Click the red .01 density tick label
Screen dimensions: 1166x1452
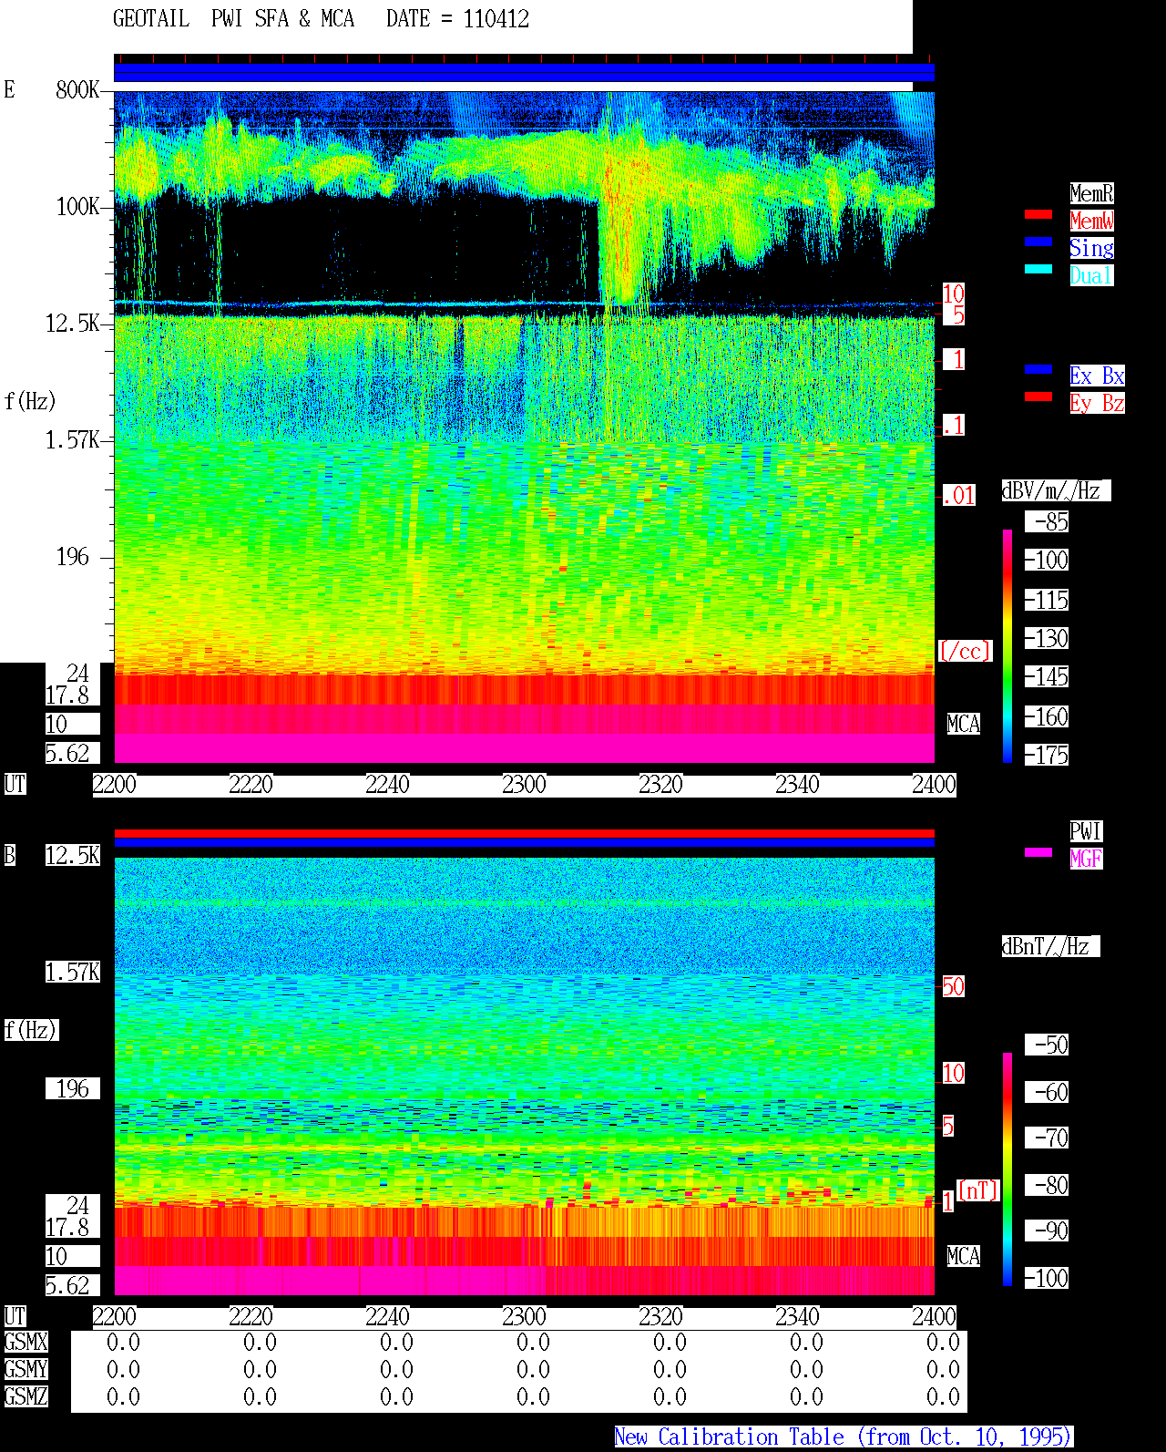pyautogui.click(x=959, y=496)
